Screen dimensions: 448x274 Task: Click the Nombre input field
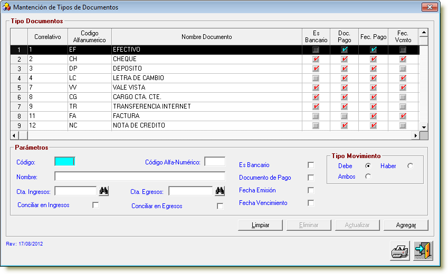140,177
